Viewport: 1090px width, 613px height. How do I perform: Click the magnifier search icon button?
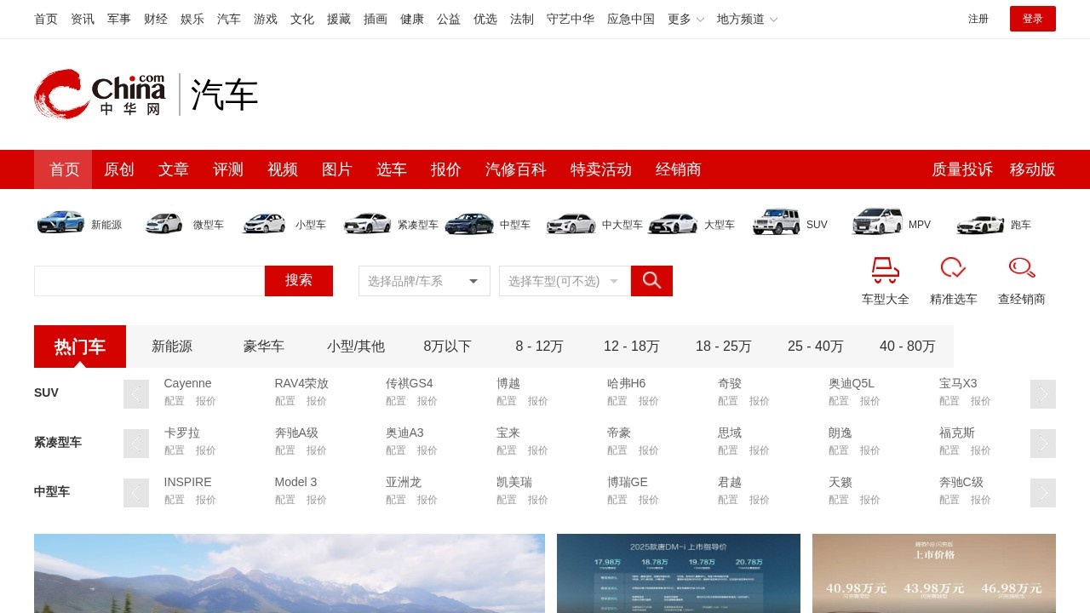click(x=651, y=281)
